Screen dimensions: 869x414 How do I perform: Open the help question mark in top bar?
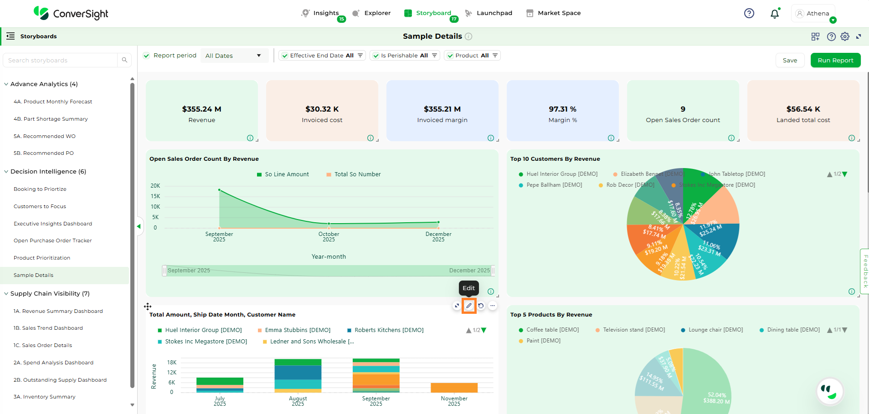pyautogui.click(x=749, y=13)
